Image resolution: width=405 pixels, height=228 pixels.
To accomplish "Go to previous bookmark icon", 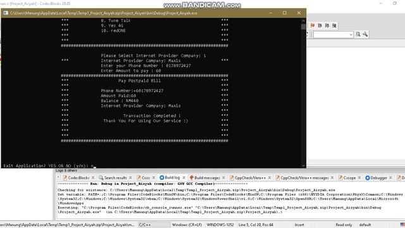I will pos(320,25).
